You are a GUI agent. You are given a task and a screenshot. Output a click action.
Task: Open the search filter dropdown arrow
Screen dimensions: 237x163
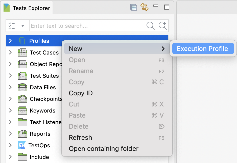(x=23, y=26)
